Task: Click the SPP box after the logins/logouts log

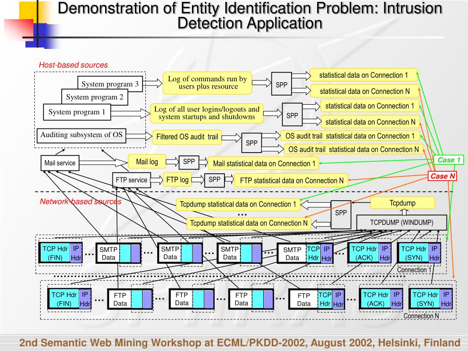Action: tap(292, 115)
